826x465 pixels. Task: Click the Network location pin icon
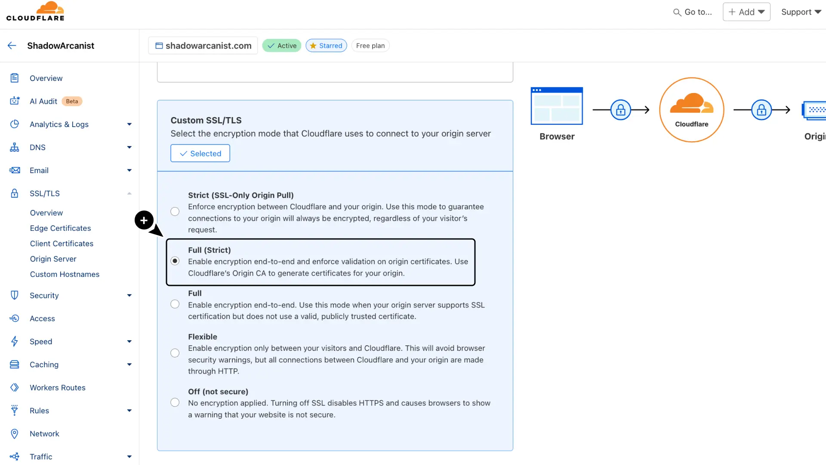15,434
